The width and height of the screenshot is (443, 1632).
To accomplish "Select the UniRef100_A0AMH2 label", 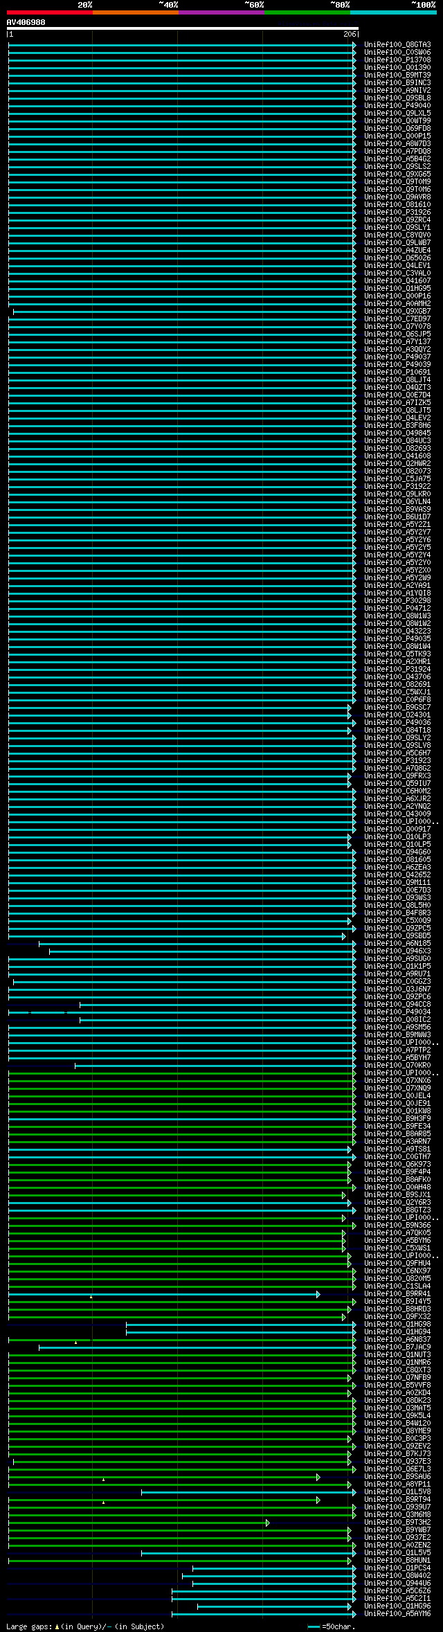I will pyautogui.click(x=397, y=304).
